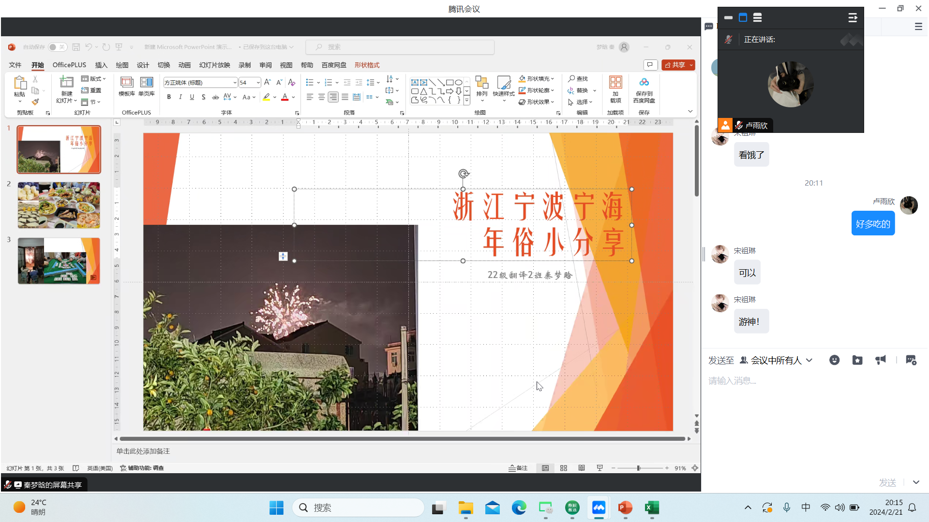This screenshot has width=929, height=522.
Task: Select slide 2 thumbnail with food photos
Action: pyautogui.click(x=59, y=205)
